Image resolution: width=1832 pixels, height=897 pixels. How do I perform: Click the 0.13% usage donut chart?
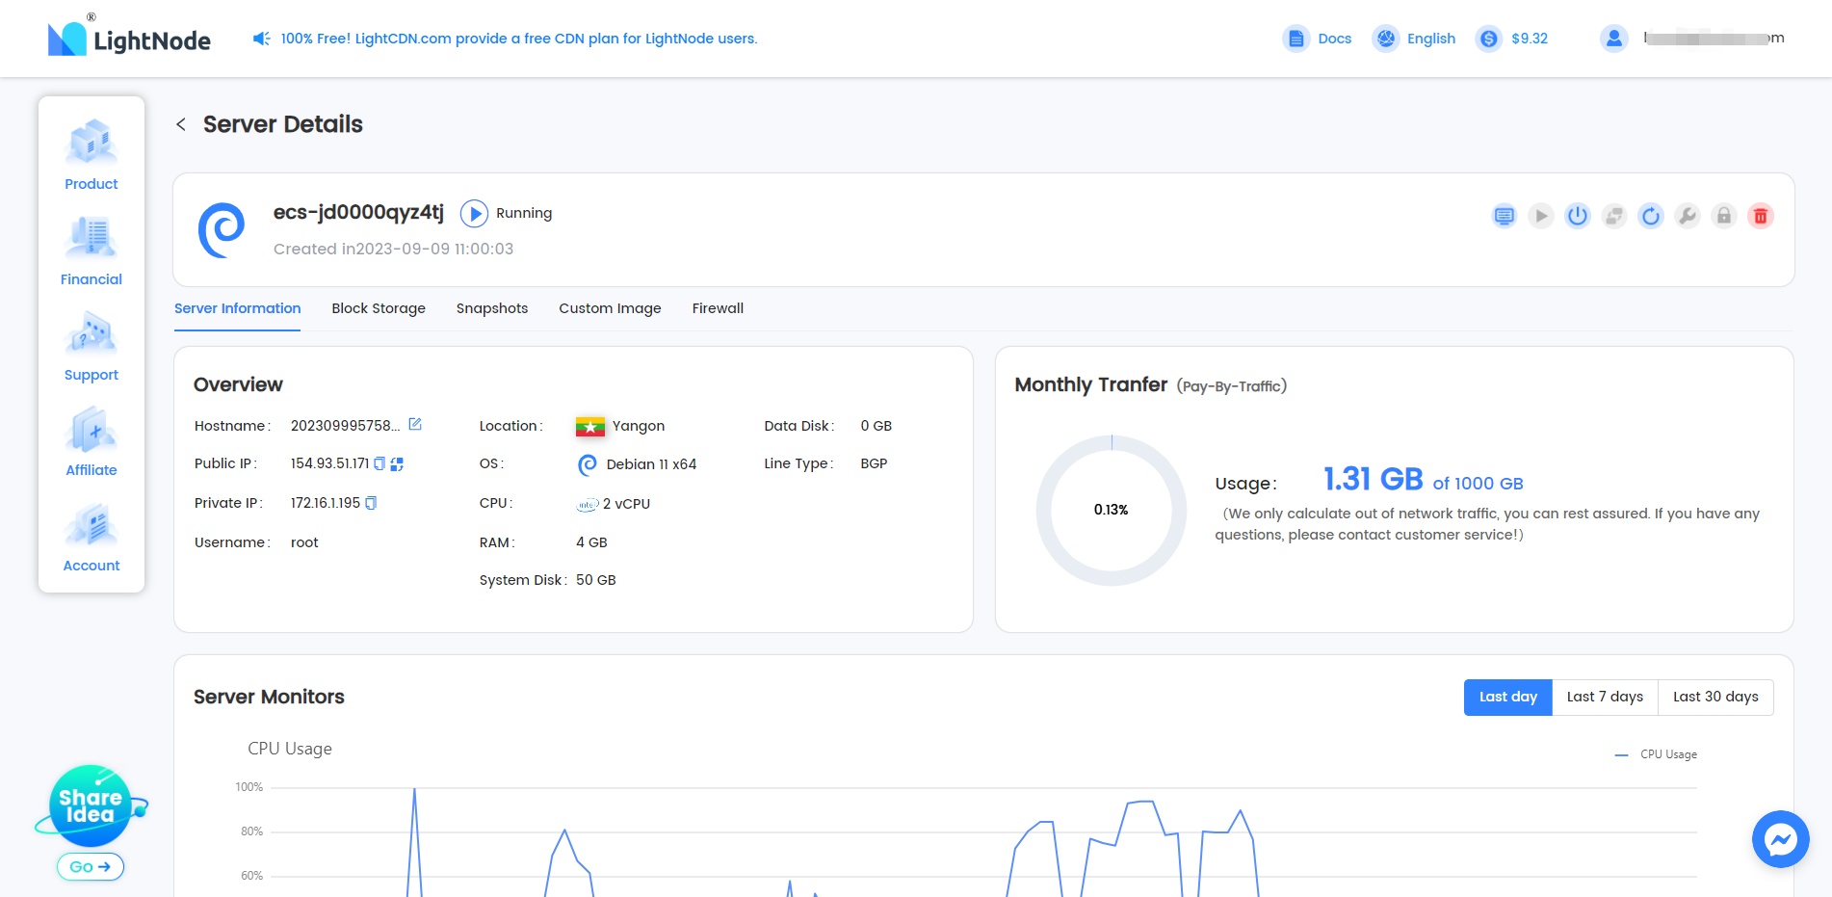tap(1111, 510)
